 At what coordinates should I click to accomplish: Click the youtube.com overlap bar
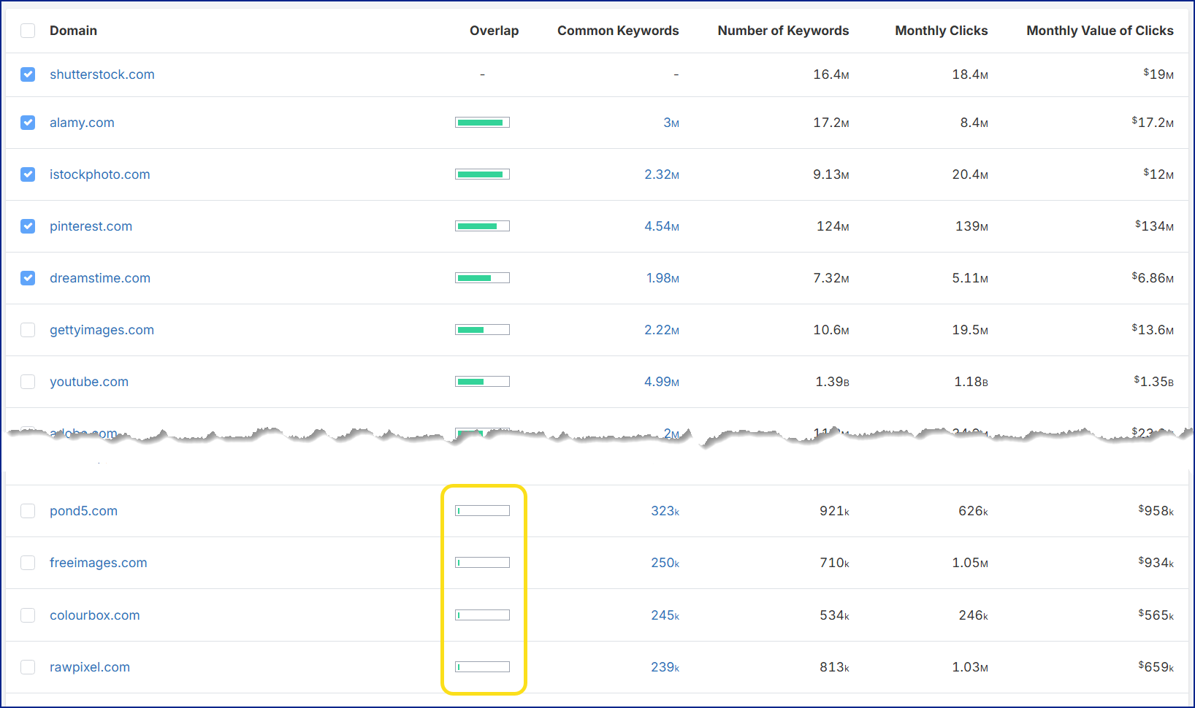point(482,382)
